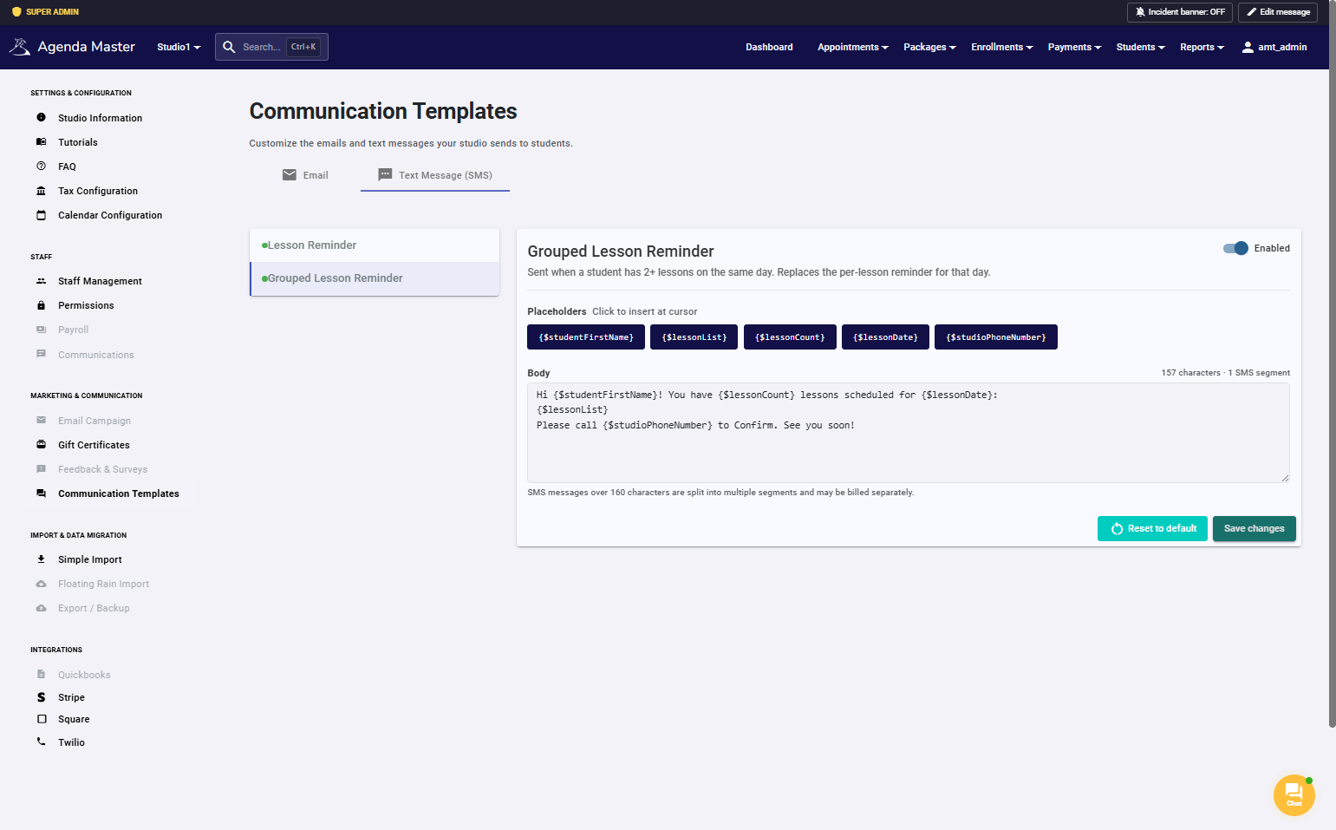The height and width of the screenshot is (830, 1336).
Task: Click the Search input field
Action: point(271,47)
